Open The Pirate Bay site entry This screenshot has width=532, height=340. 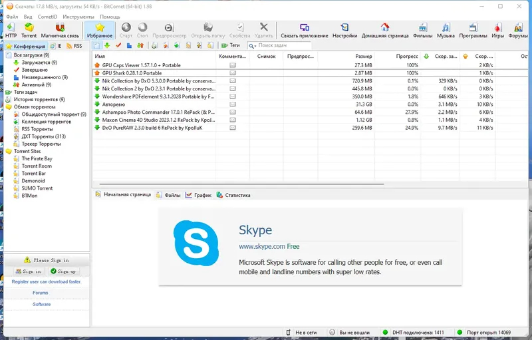click(37, 159)
